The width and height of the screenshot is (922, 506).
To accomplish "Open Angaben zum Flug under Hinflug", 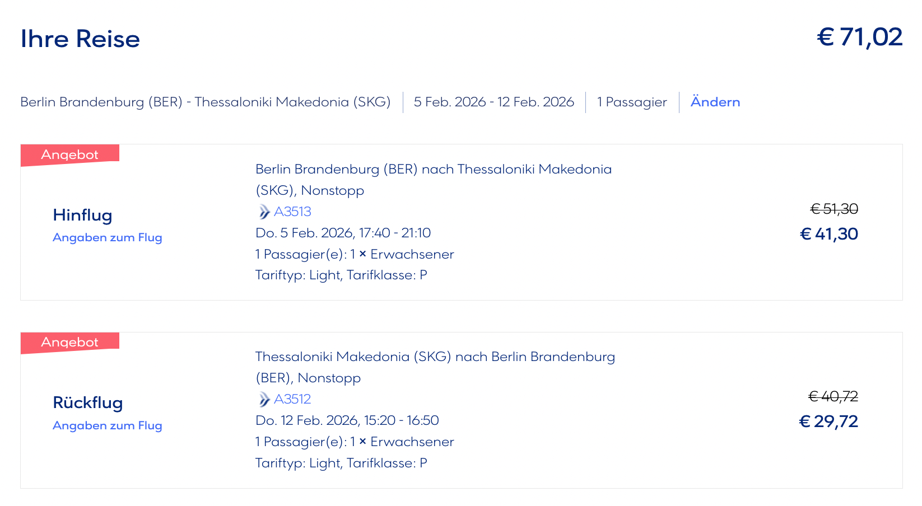I will click(x=108, y=237).
